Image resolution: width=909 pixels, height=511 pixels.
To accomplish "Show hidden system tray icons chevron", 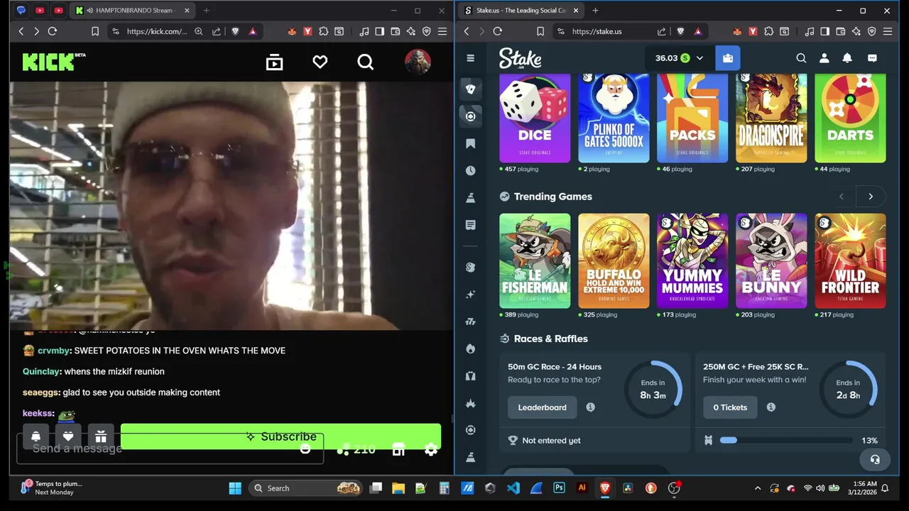I will (757, 488).
